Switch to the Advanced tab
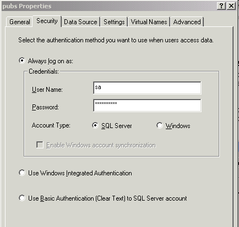Image resolution: width=239 pixels, height=227 pixels. click(x=187, y=22)
